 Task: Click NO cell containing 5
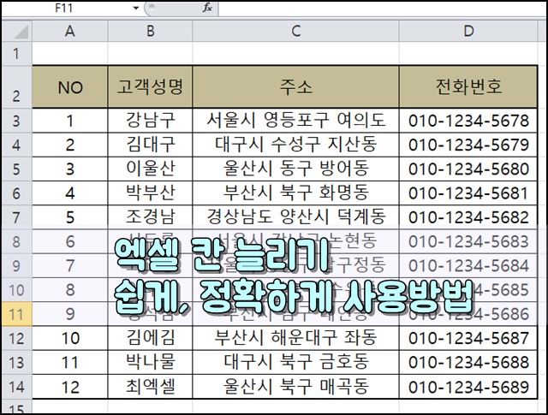(70, 217)
